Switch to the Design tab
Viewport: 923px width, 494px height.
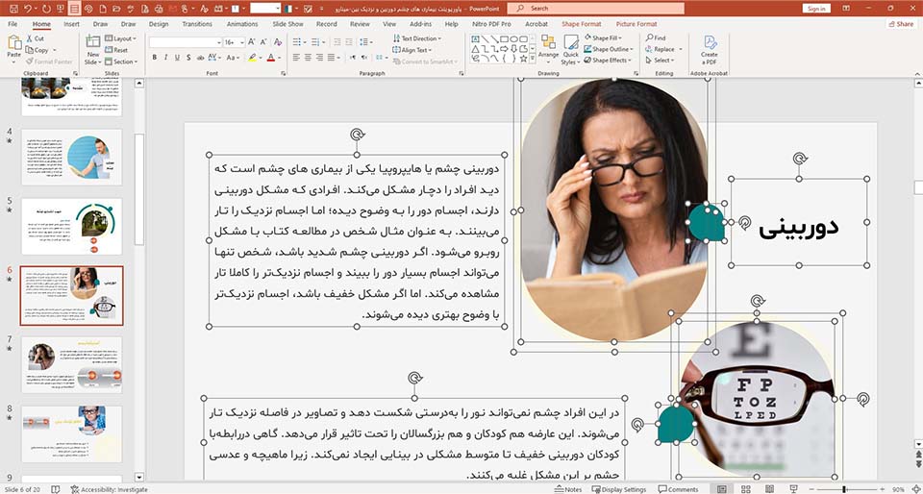[159, 24]
